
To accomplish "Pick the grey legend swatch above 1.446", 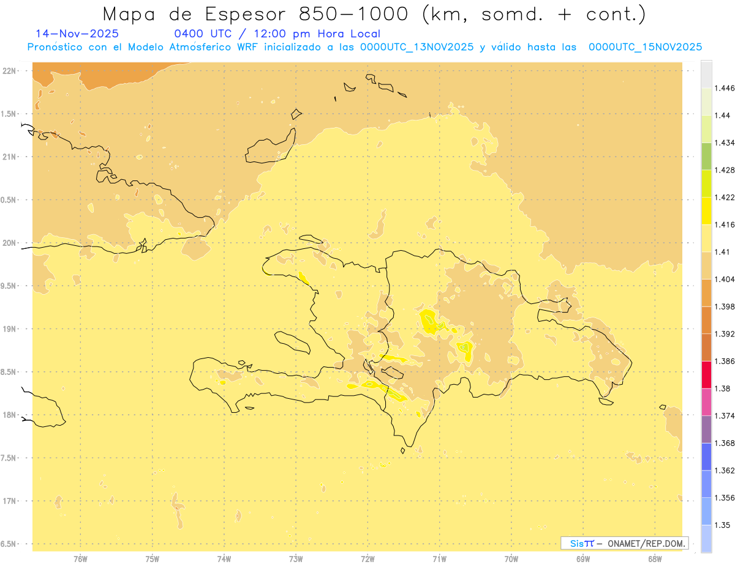I will (x=706, y=74).
